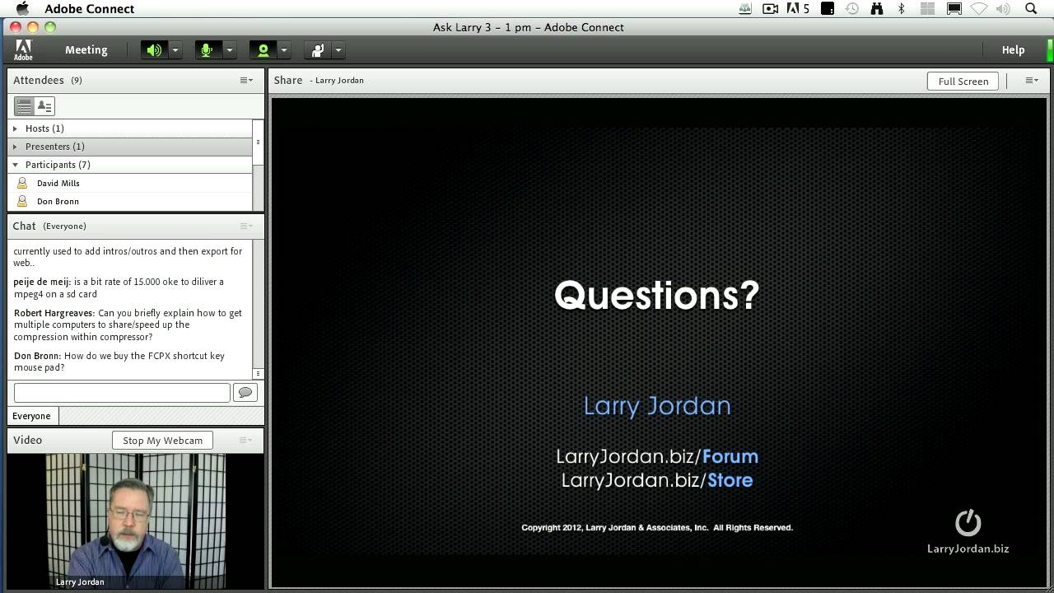Open the Attendees pod options menu
1054x593 pixels.
coord(246,80)
